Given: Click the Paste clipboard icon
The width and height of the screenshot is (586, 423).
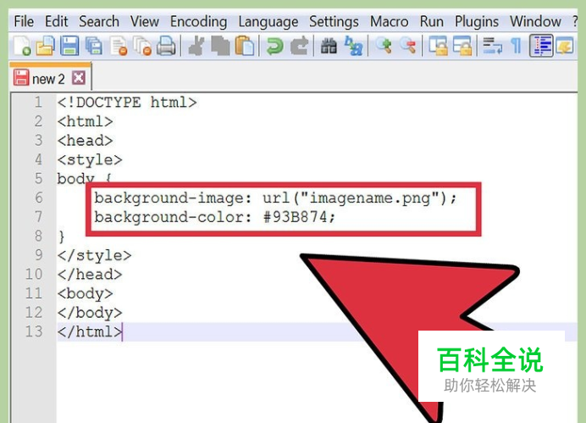Looking at the screenshot, I should tap(245, 46).
